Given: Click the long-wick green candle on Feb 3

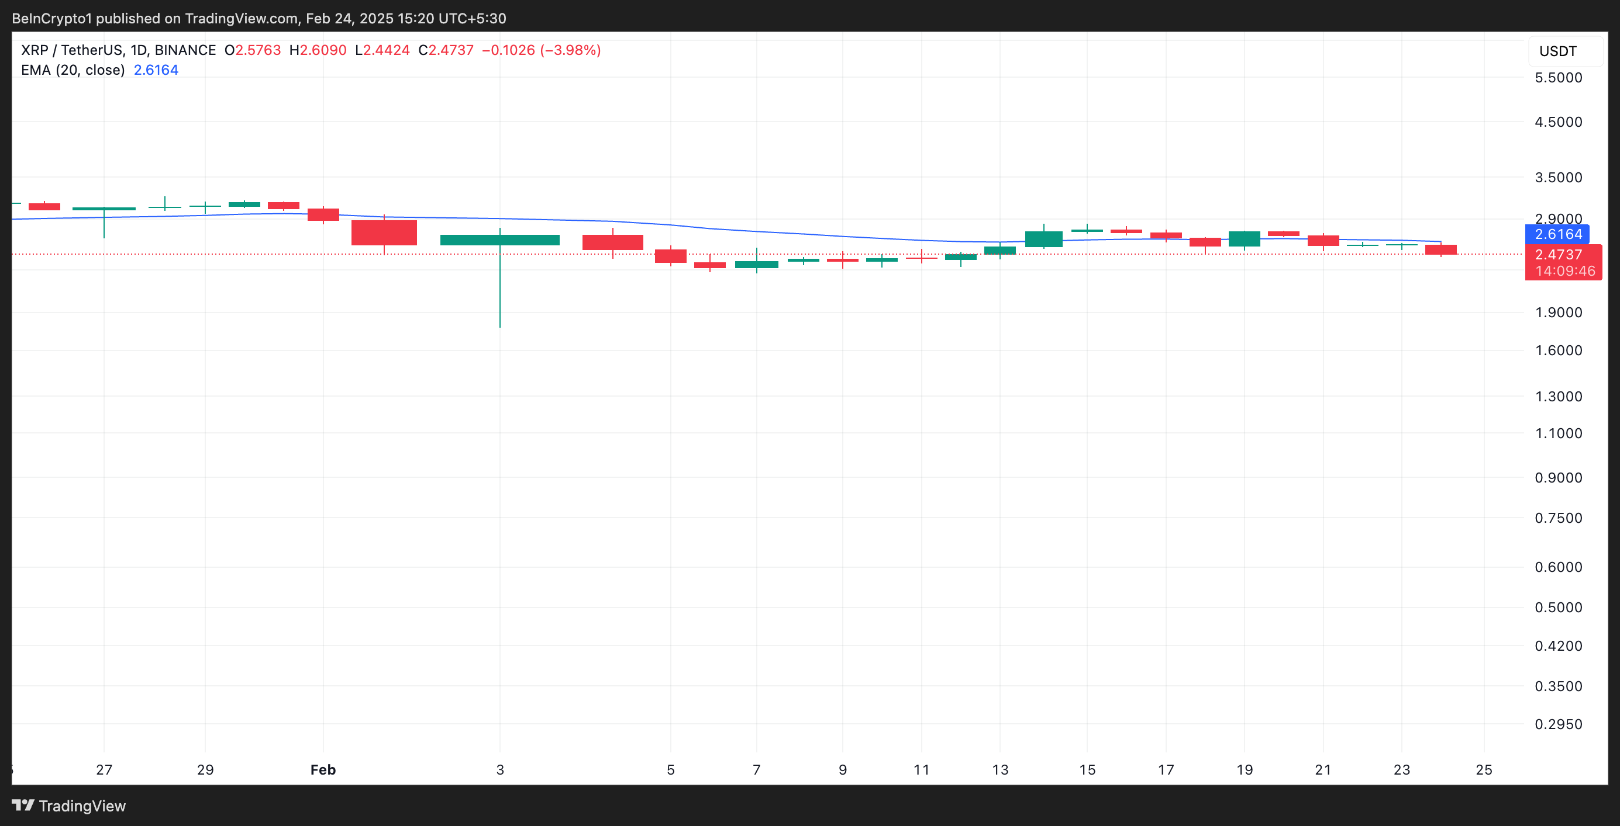Looking at the screenshot, I should 499,240.
